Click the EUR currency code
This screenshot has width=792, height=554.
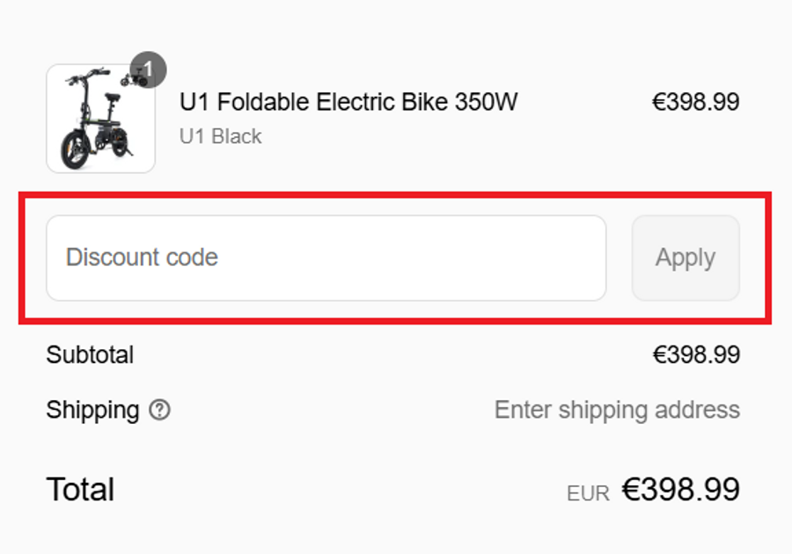coord(588,493)
